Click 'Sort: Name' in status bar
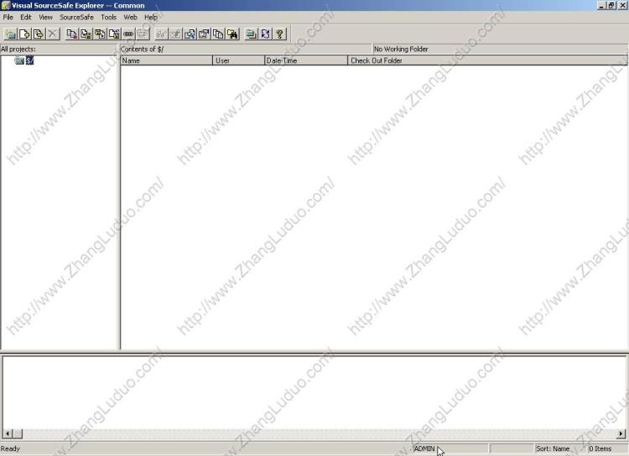Screen dimensions: 629x456 pyautogui.click(x=553, y=448)
